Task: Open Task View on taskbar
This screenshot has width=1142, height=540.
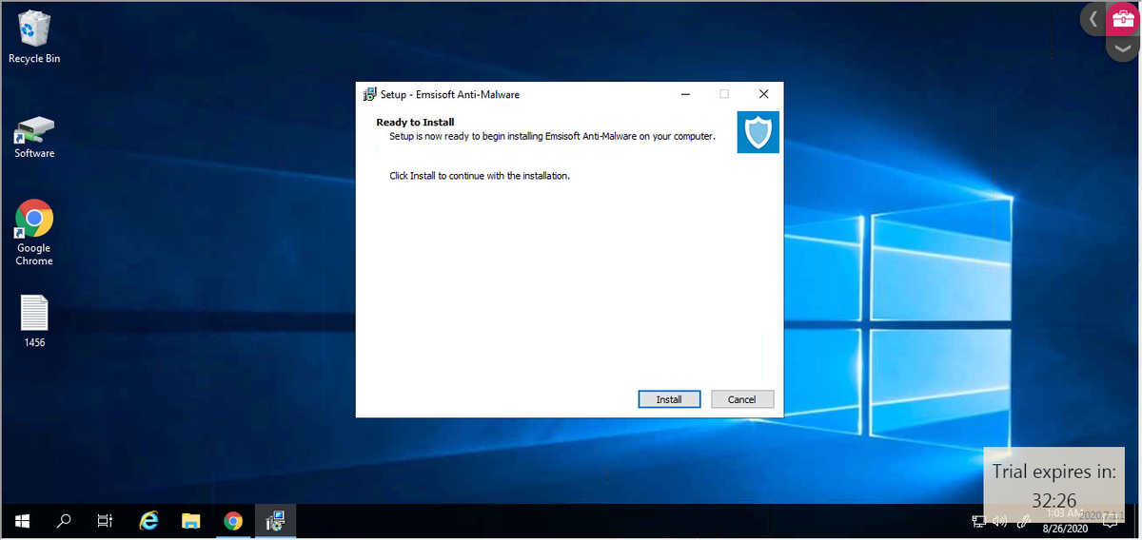Action: 106,521
